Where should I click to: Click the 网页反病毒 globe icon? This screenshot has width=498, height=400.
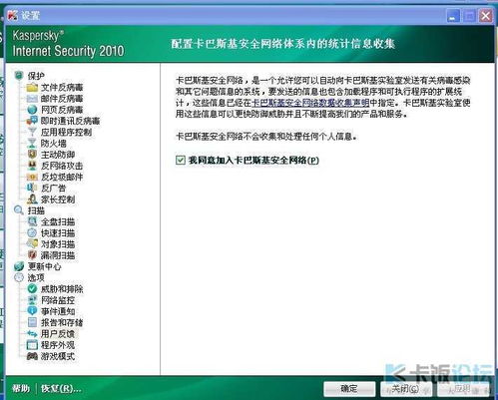32,110
